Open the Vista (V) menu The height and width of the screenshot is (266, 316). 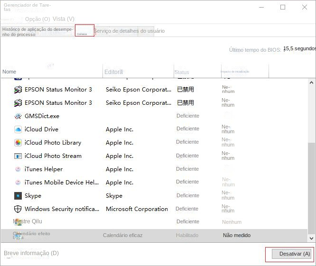click(x=64, y=19)
